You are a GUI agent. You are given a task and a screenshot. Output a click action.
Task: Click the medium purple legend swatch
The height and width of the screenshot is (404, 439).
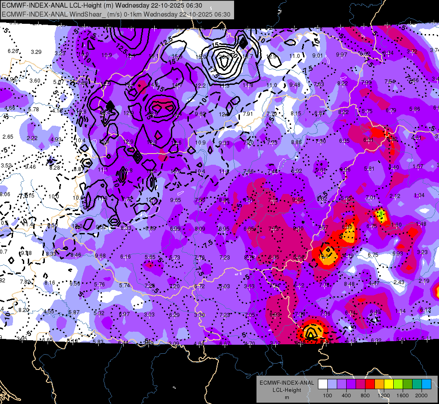tap(342, 384)
